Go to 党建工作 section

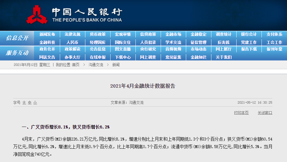pyautogui.click(x=249, y=42)
